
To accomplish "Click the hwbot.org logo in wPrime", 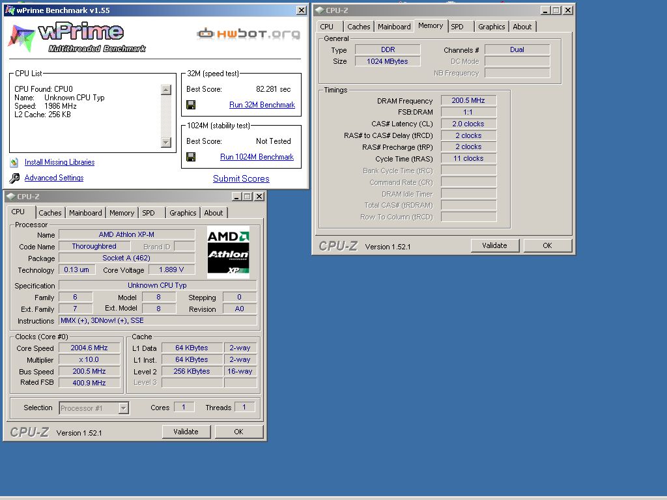I will 248,34.
